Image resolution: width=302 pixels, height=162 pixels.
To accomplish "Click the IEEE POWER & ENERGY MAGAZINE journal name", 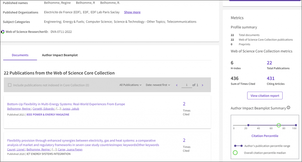I will [48, 115].
